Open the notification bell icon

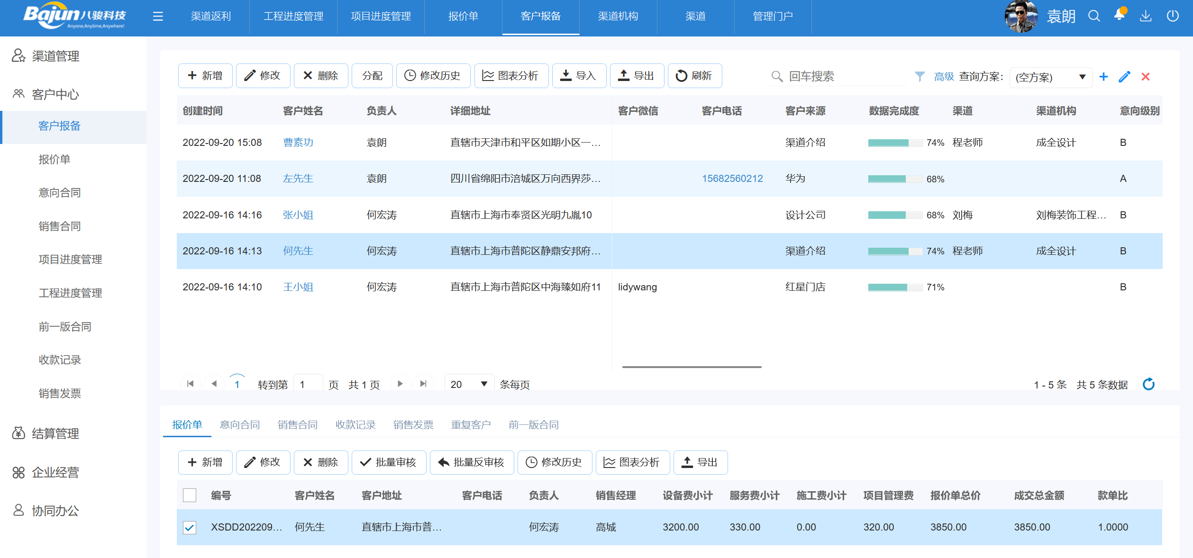(x=1120, y=15)
